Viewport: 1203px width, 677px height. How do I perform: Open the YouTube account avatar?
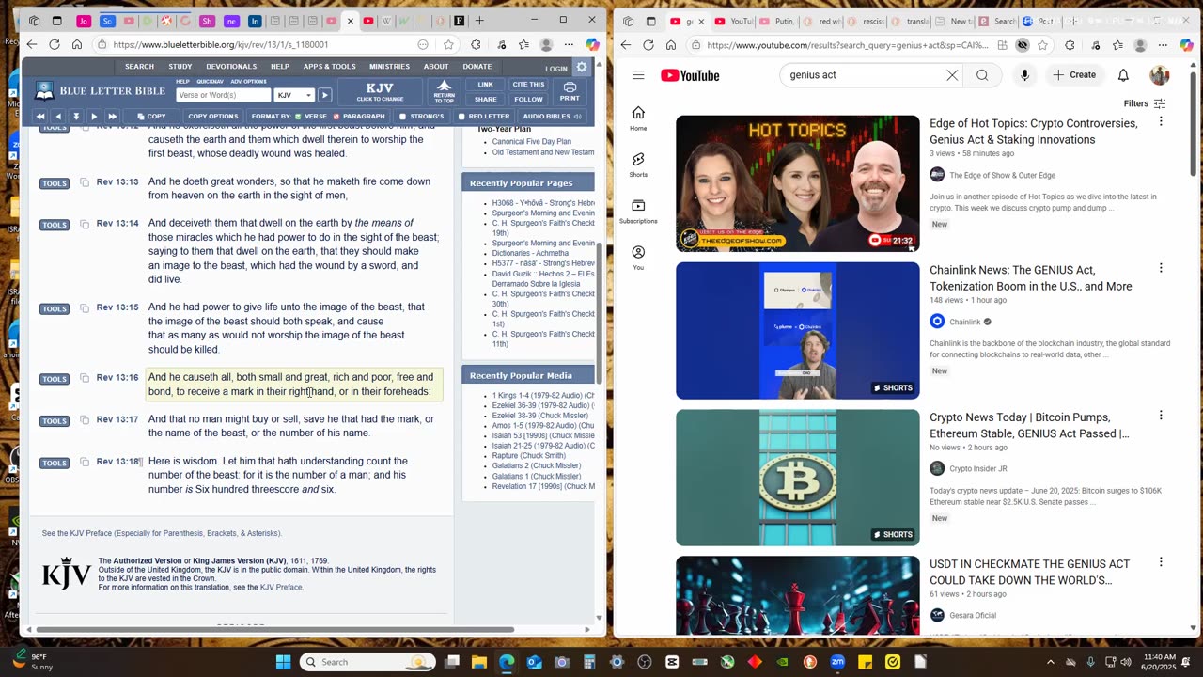[1160, 75]
